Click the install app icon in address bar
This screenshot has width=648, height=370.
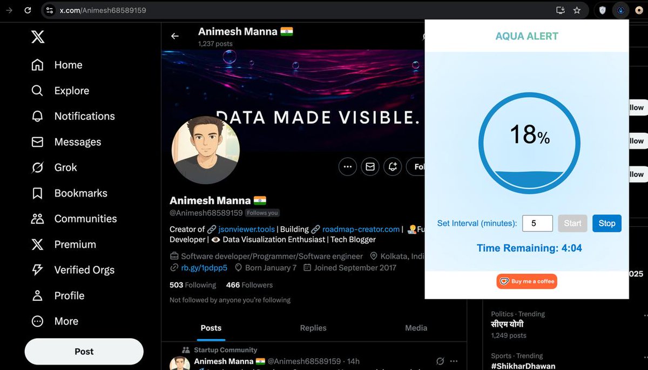click(560, 10)
